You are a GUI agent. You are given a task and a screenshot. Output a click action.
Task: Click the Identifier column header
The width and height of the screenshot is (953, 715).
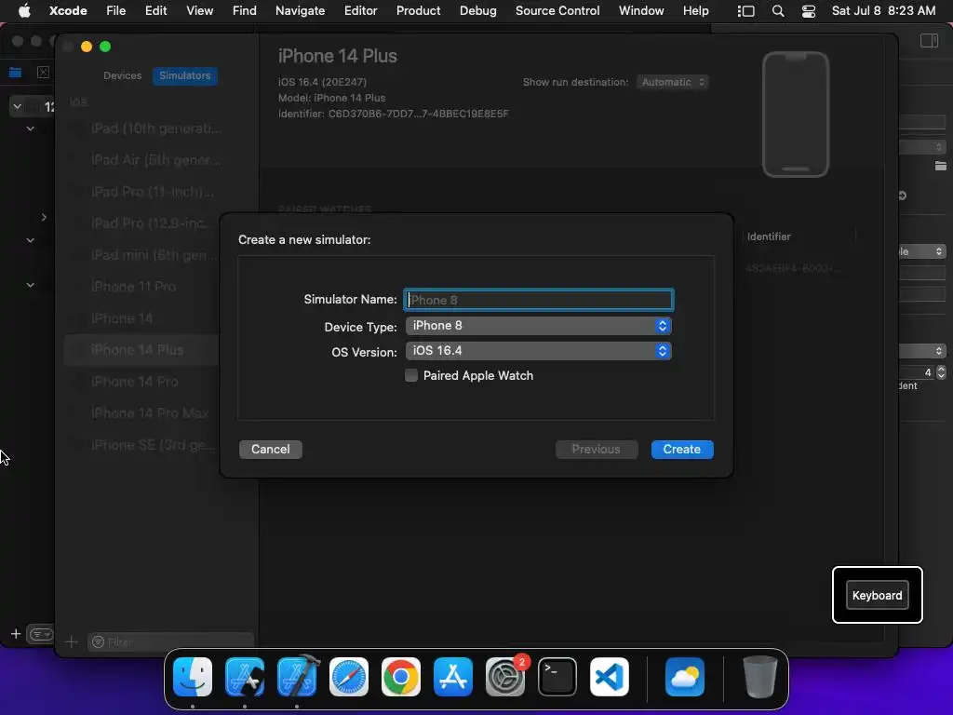(x=769, y=236)
